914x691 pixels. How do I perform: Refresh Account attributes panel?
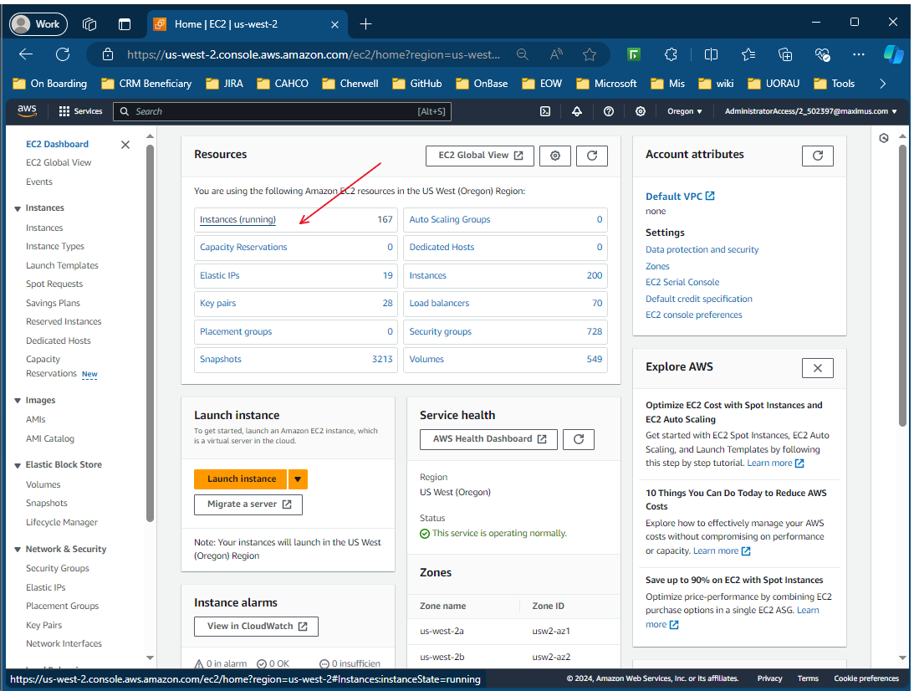[x=817, y=156]
